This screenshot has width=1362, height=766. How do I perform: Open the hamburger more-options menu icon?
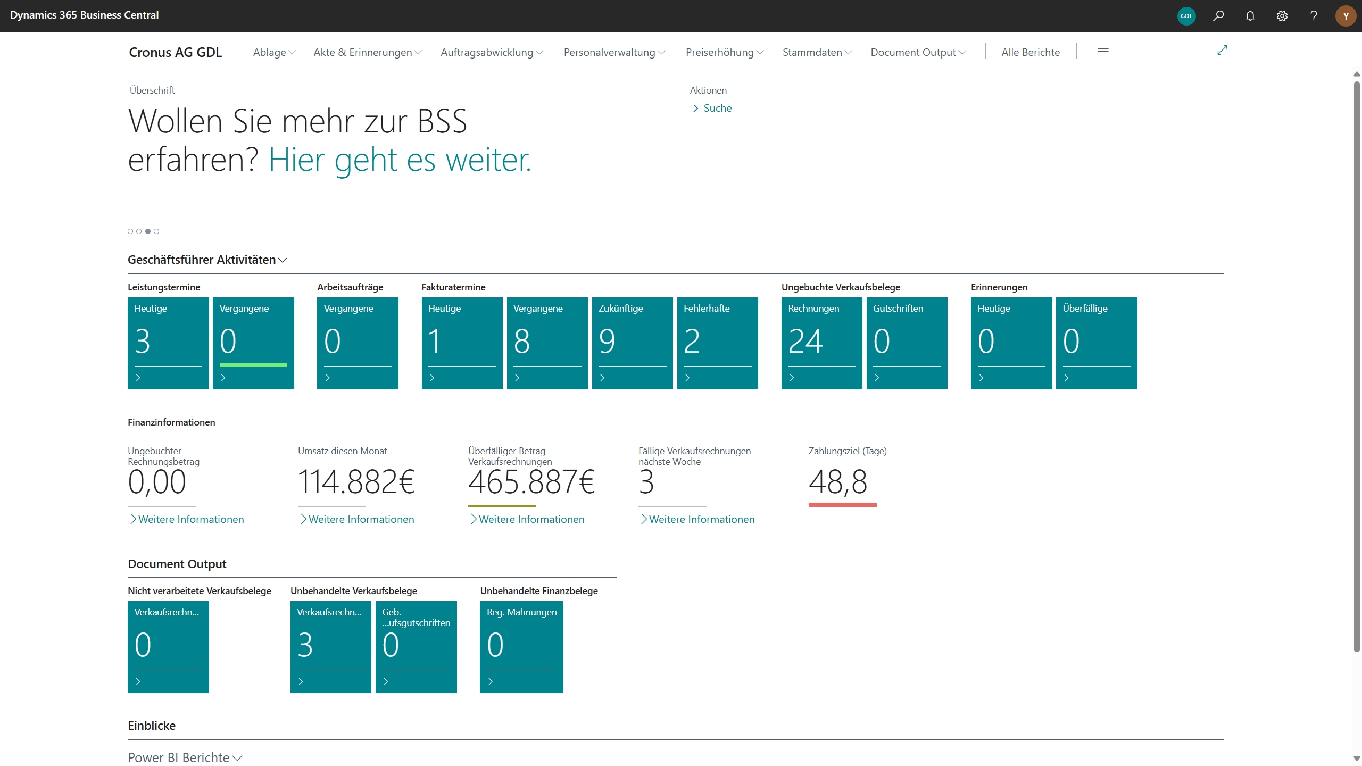1103,52
